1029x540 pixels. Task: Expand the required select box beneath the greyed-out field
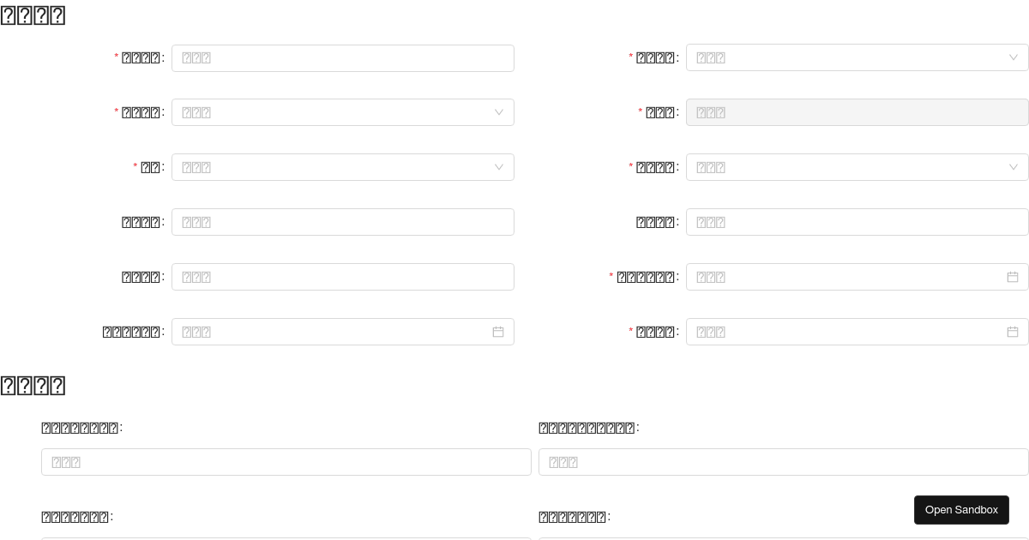click(x=857, y=167)
